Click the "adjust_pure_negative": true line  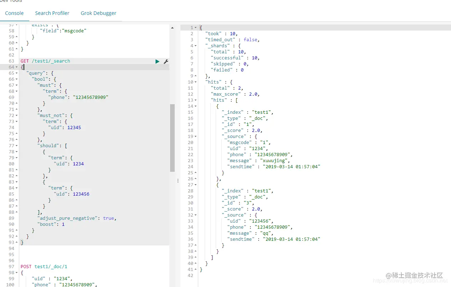77,218
